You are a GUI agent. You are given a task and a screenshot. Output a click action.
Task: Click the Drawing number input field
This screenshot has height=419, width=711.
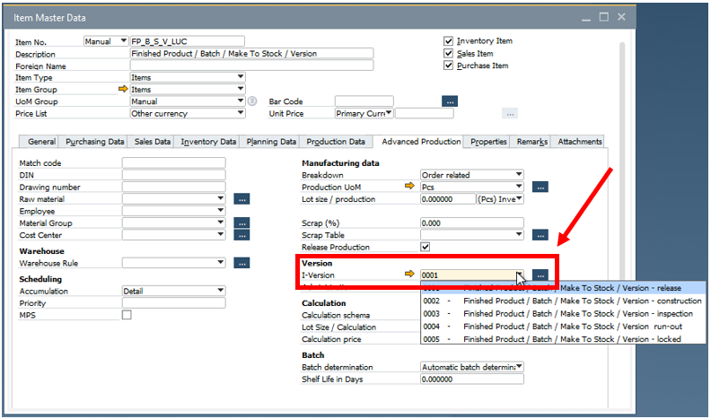point(173,187)
